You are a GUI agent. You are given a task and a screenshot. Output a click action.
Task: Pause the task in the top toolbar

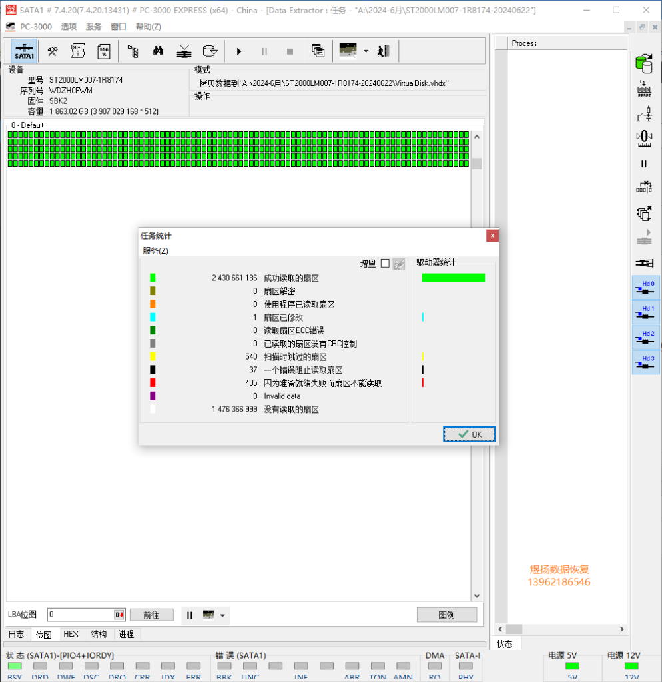point(264,51)
